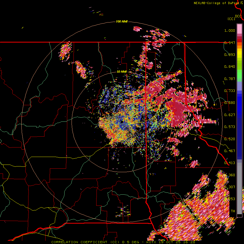Click the 0.627 color scale value
Screen dimensions: 244x244
[230, 115]
